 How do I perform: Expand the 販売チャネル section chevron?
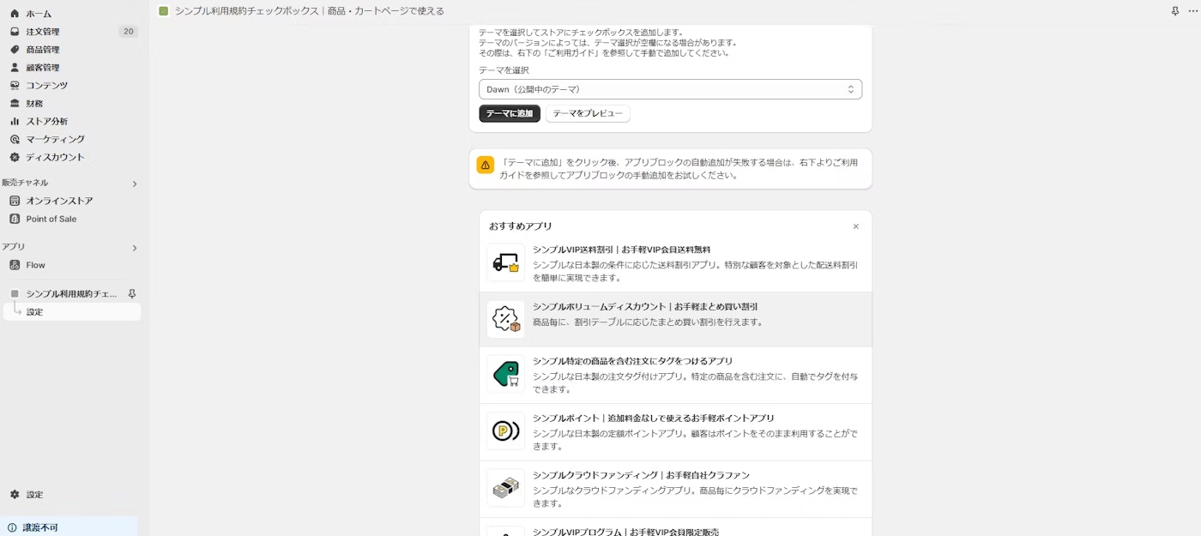134,184
